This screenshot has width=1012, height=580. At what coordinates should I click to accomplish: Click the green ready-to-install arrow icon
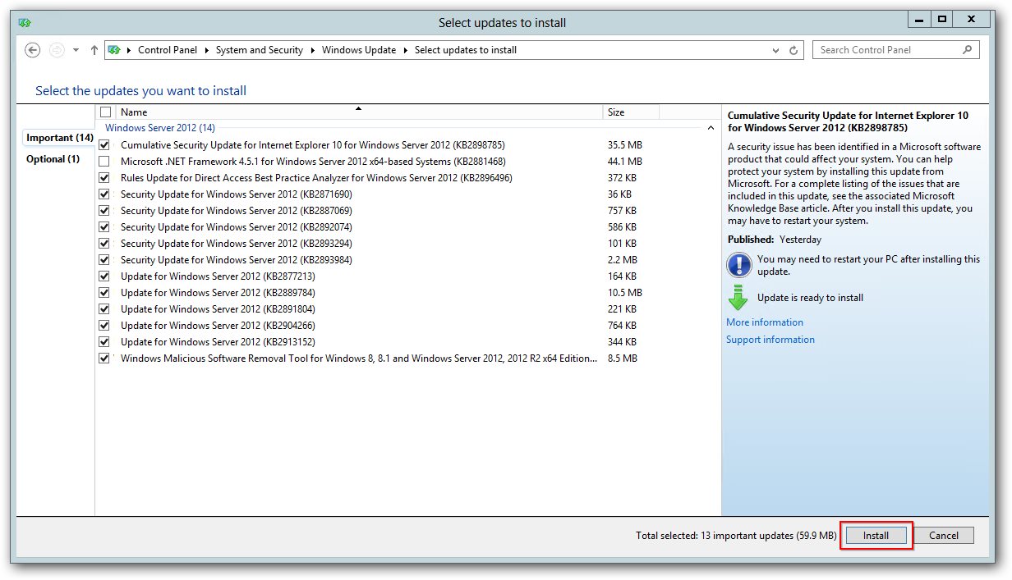point(738,297)
